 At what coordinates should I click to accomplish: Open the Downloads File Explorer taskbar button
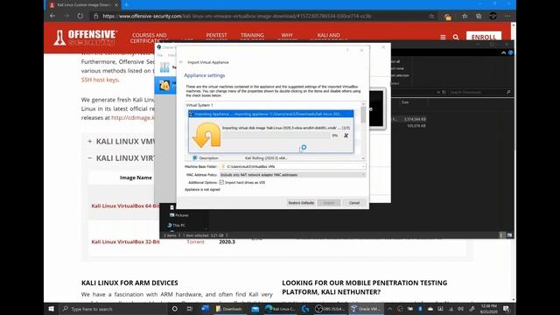[229, 309]
